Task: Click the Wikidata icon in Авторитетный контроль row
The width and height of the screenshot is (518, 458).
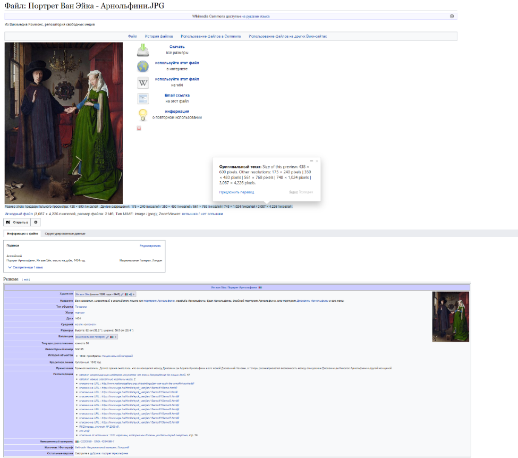Action: 77,442
